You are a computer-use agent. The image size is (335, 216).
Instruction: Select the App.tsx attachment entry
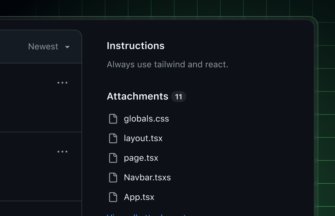click(x=139, y=197)
